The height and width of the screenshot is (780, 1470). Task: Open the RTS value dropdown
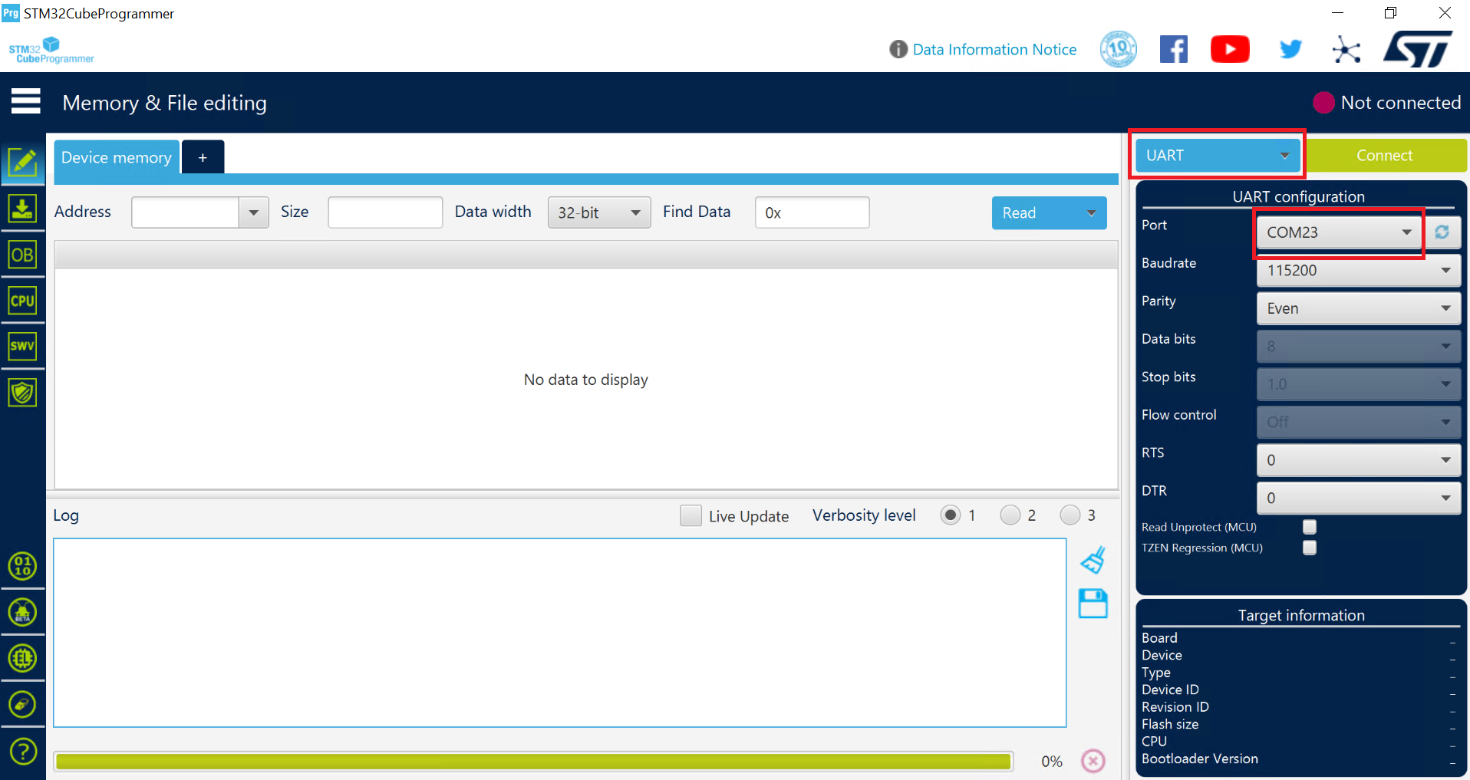1358,460
